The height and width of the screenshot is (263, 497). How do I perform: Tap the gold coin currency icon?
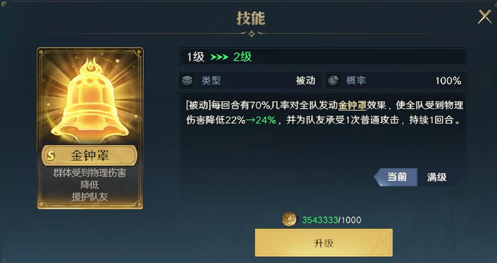[289, 219]
